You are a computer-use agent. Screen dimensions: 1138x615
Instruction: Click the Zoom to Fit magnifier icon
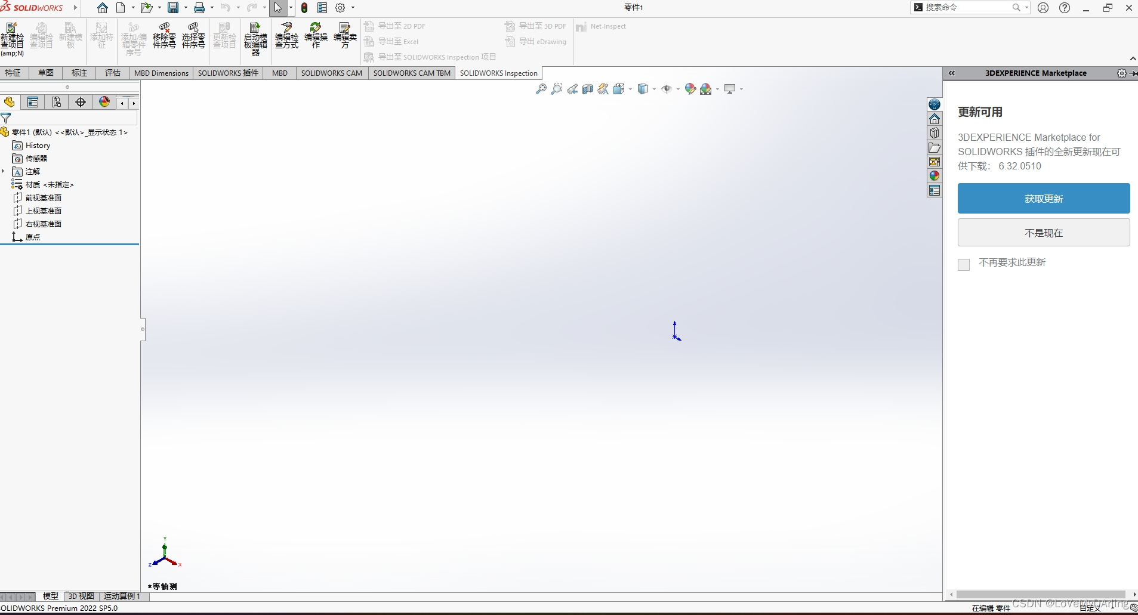tap(541, 89)
